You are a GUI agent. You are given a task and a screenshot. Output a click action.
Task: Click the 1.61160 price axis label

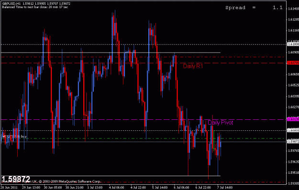pyautogui.click(x=293, y=31)
